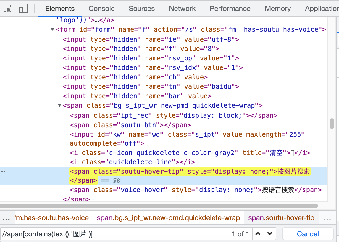The height and width of the screenshot is (242, 339).
Task: Switch to the Performance tab
Action: [230, 9]
